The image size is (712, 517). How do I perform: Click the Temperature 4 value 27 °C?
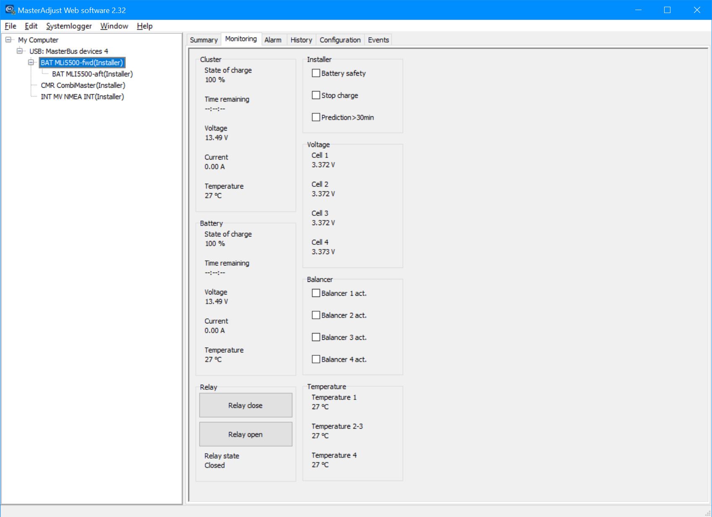point(320,465)
